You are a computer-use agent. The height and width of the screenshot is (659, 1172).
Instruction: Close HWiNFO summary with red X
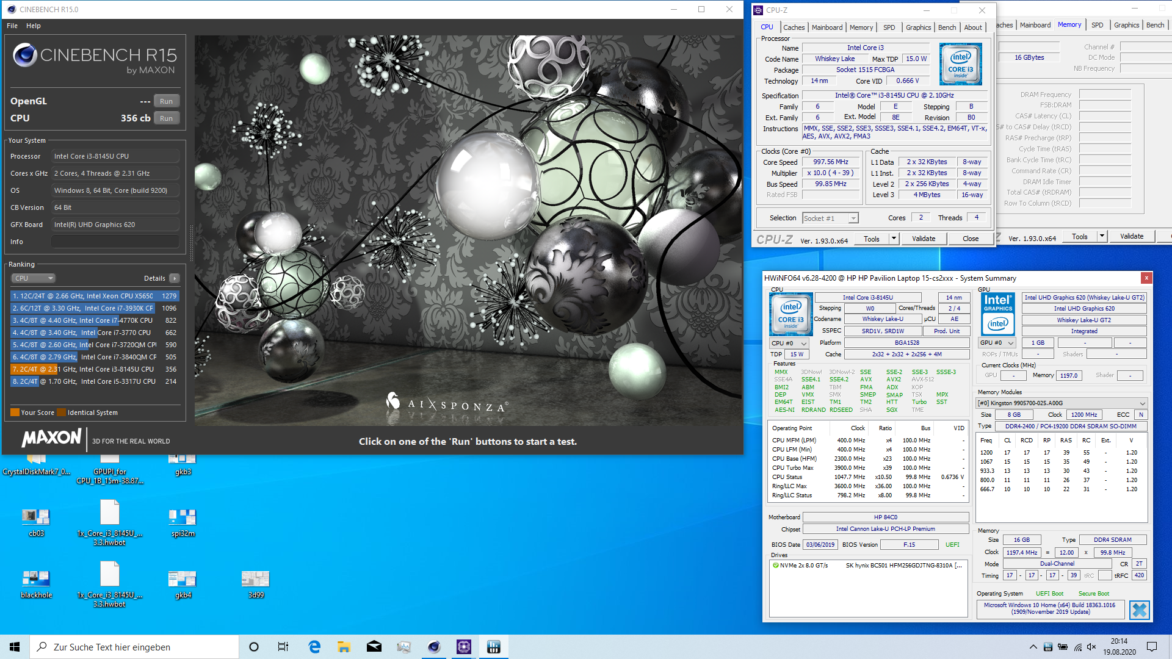[1146, 278]
